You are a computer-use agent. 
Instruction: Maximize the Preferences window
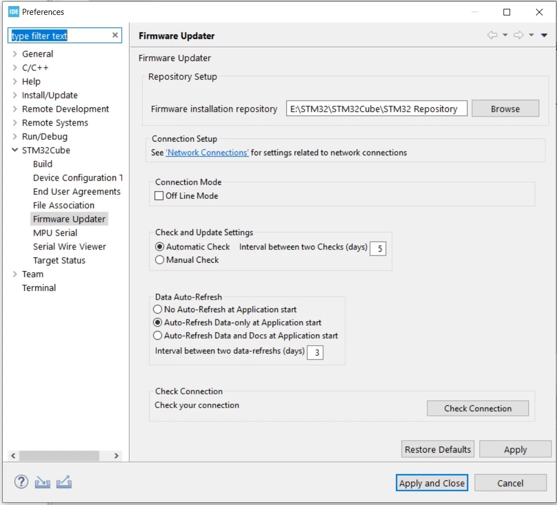click(507, 12)
